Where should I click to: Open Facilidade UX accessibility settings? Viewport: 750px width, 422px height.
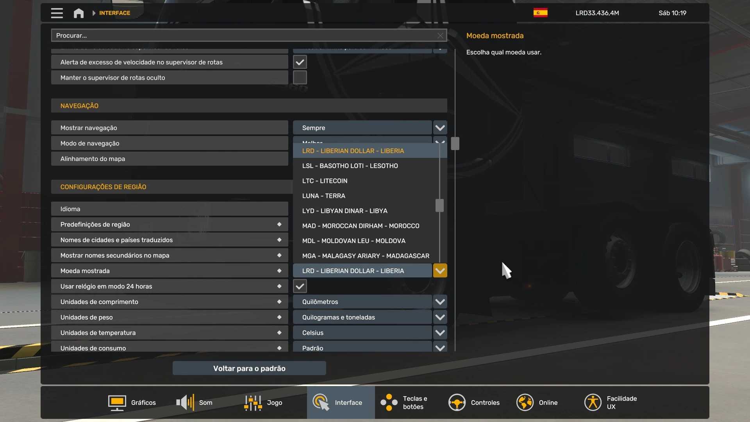611,402
